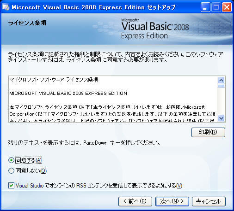The image size is (234, 211).
Task: Click the PageDown instruction text
Action: 84,143
